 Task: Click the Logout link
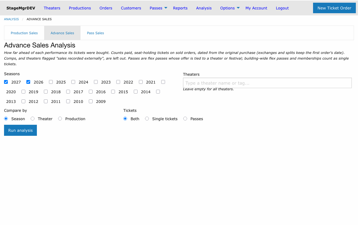(282, 8)
